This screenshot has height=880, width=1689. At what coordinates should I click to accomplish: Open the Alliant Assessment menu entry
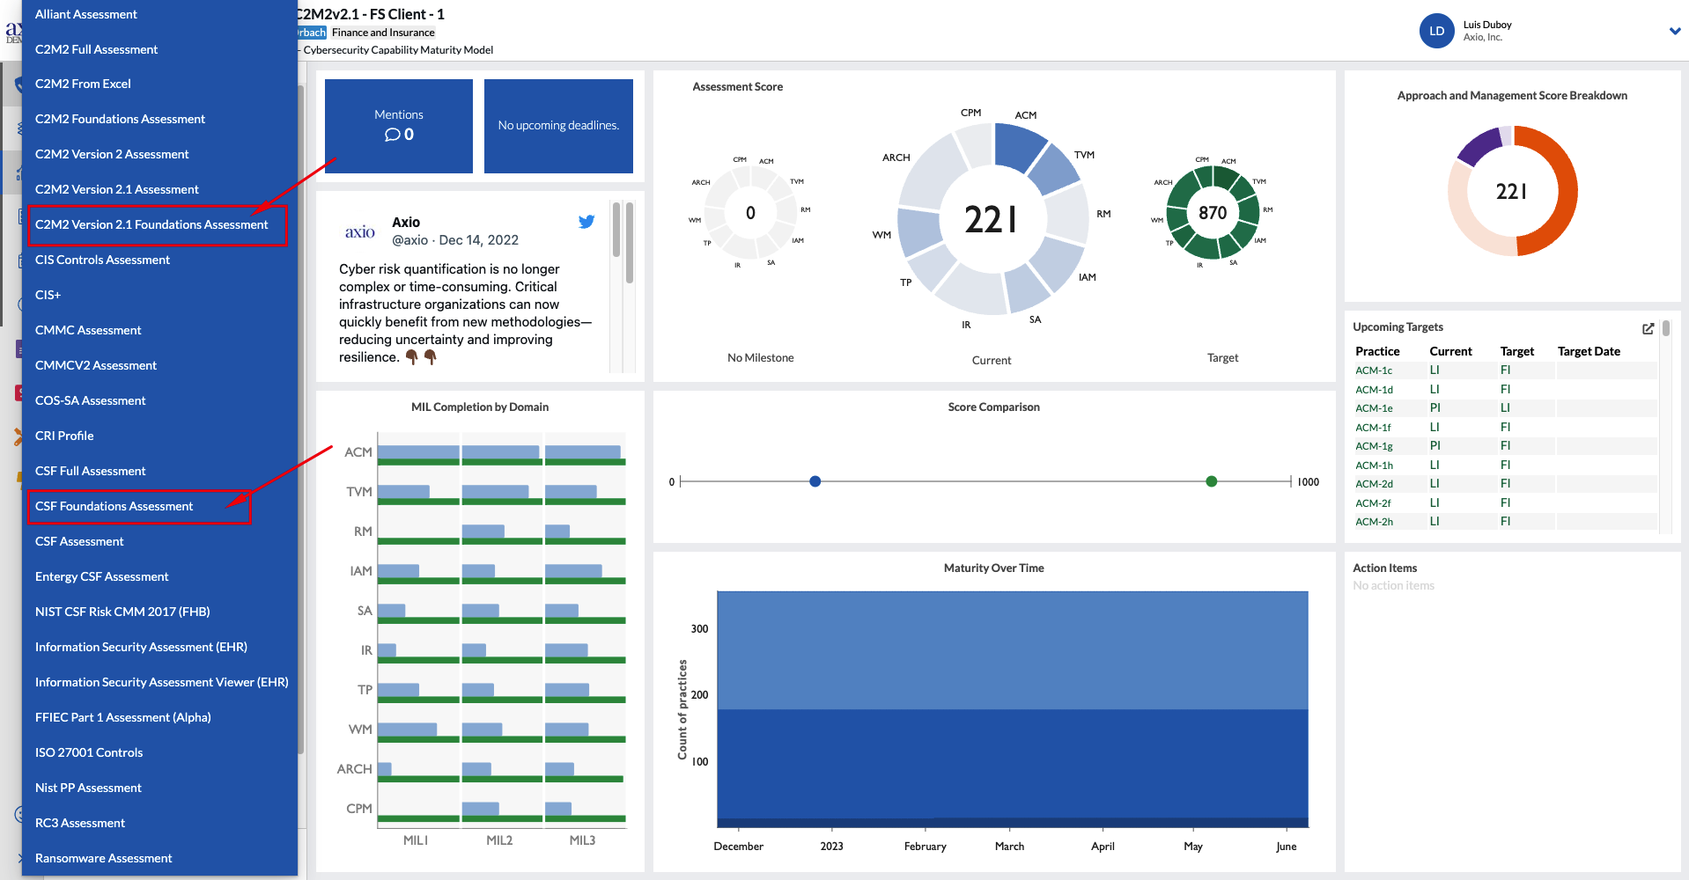coord(86,14)
